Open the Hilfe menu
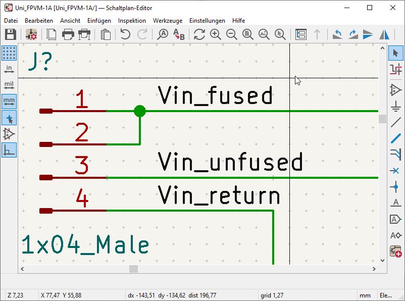The width and height of the screenshot is (405, 301). pyautogui.click(x=238, y=20)
